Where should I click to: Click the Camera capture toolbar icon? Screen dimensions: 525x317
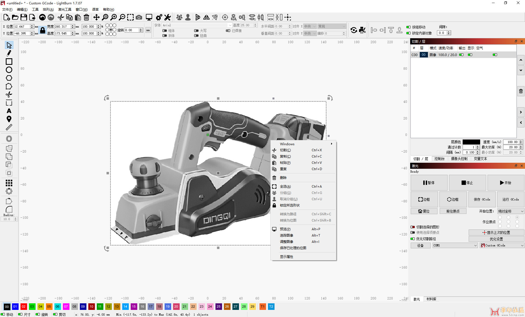(x=139, y=18)
